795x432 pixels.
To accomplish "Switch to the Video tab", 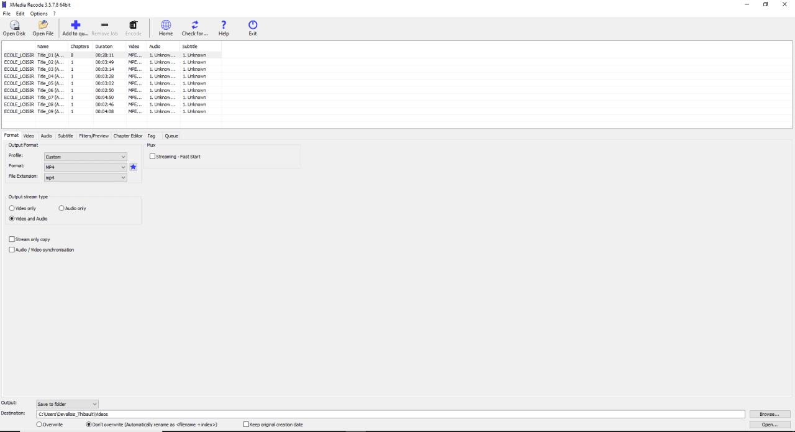I will click(29, 136).
